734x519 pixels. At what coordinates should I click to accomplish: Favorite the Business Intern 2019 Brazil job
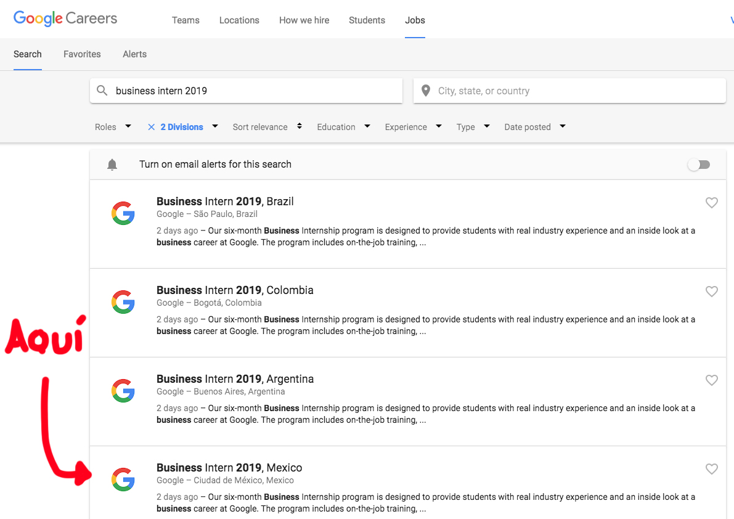pos(712,202)
